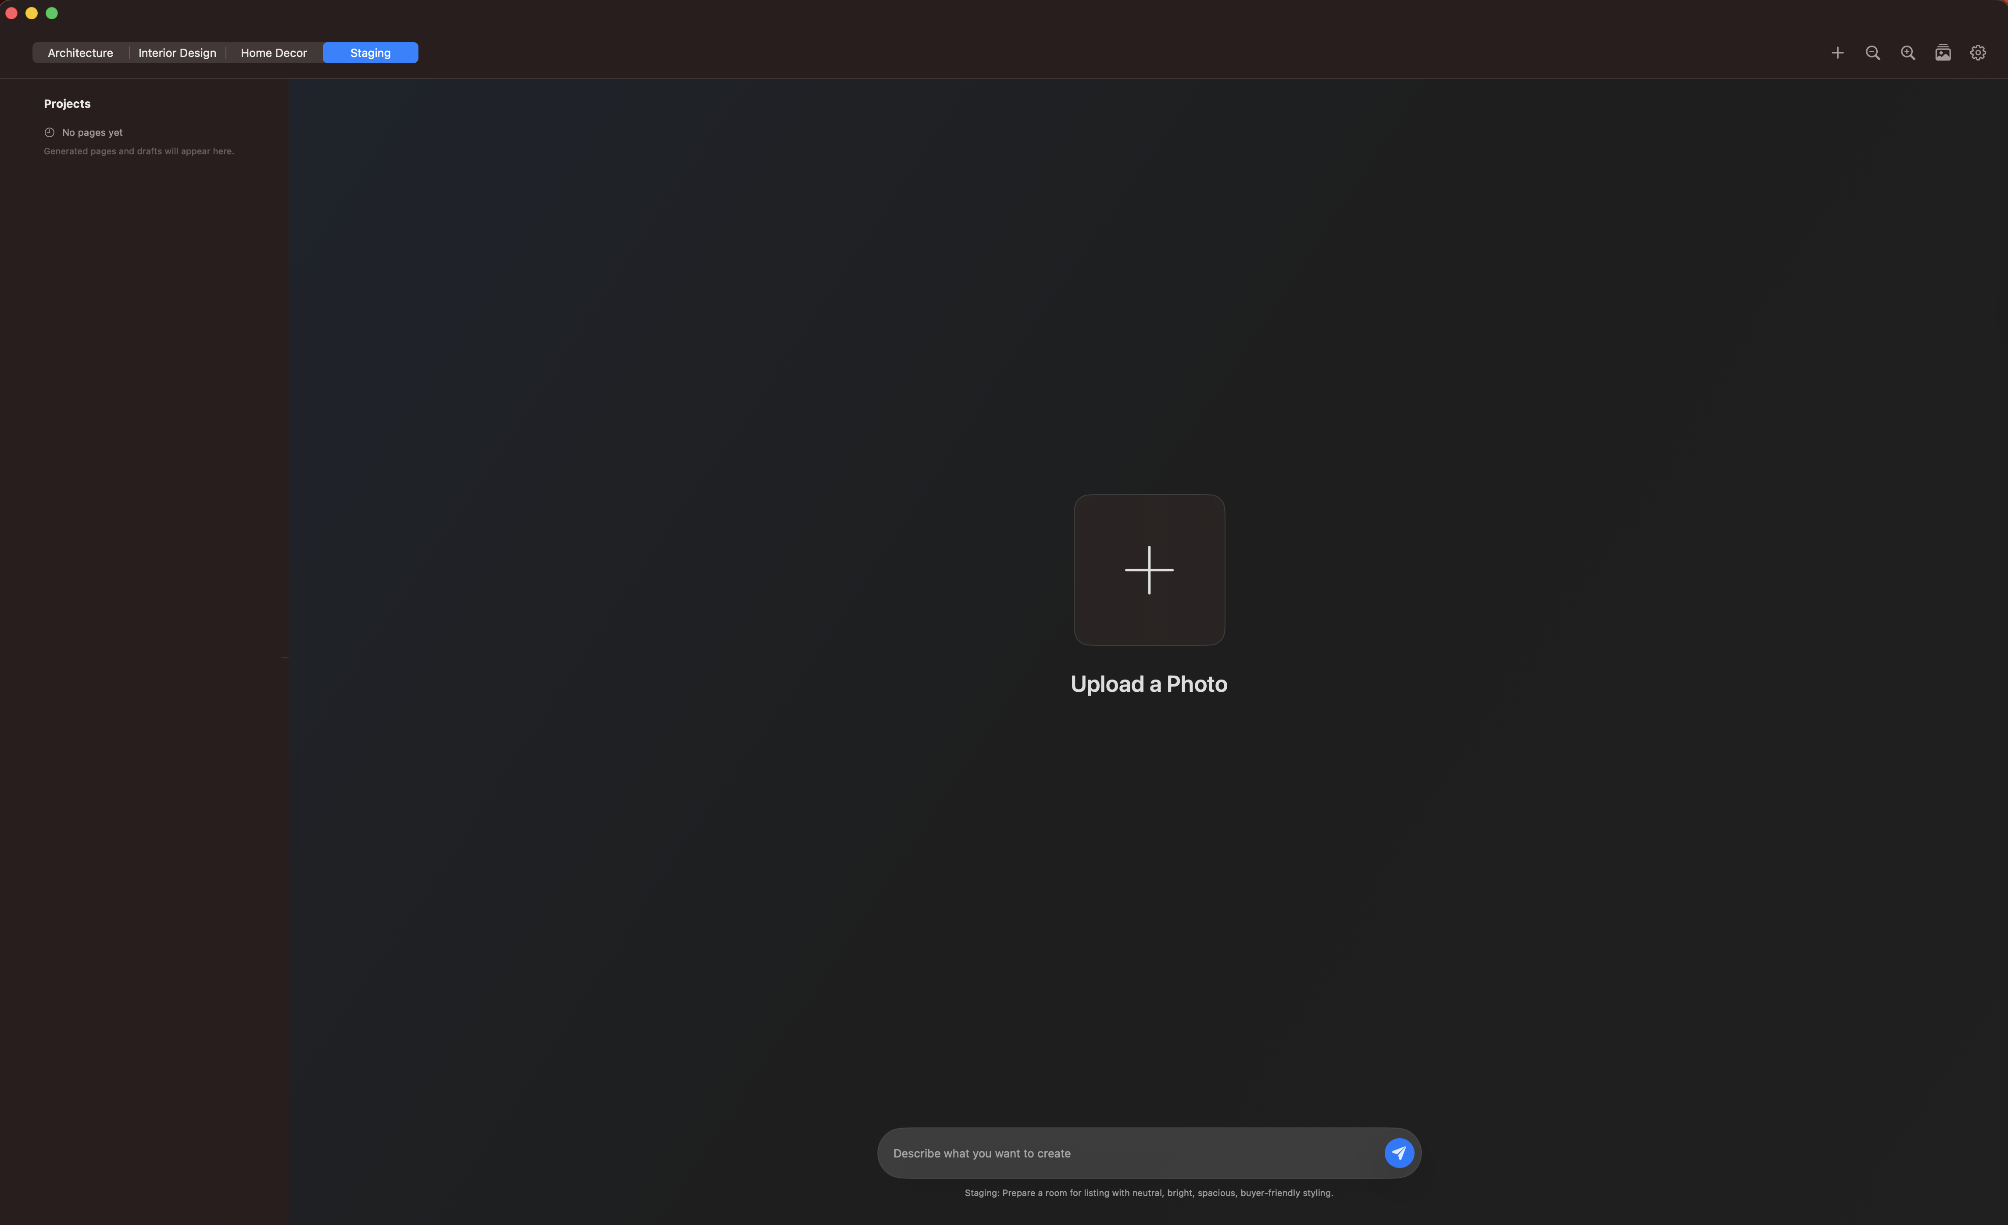The height and width of the screenshot is (1225, 2008).
Task: Click the clock icon beside No pages yet
Action: tap(50, 132)
